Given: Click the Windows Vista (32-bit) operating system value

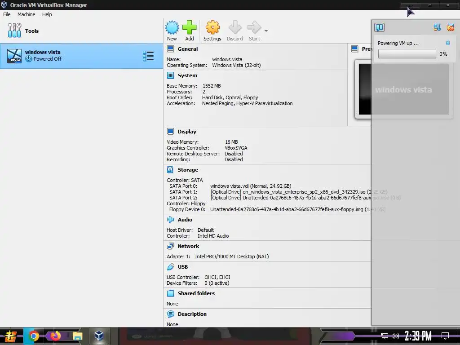Looking at the screenshot, I should 236,65.
